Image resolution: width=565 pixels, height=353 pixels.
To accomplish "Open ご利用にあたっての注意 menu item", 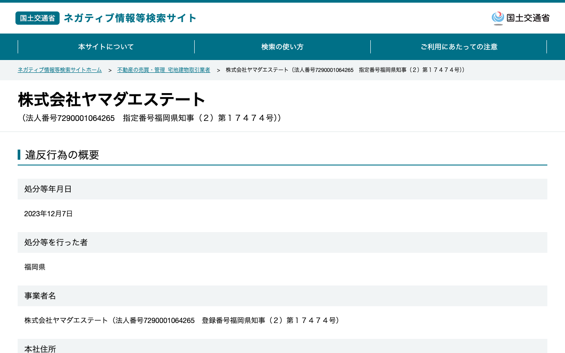I will (459, 47).
